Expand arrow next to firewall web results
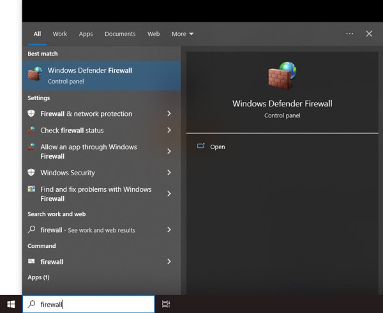The image size is (383, 313). pos(169,229)
